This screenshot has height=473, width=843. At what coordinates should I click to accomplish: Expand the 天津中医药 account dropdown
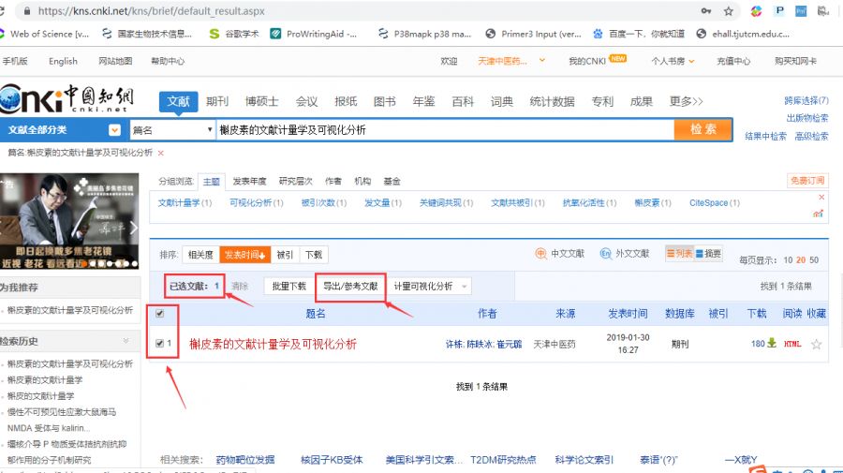(x=542, y=60)
